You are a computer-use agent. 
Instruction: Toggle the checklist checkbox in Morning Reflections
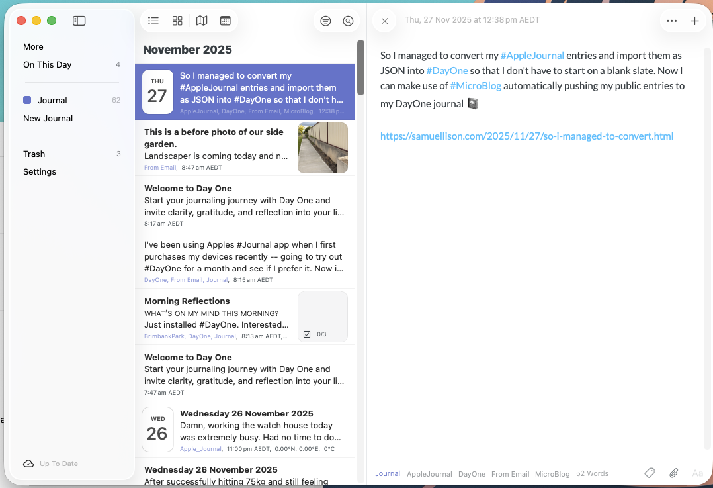(307, 334)
